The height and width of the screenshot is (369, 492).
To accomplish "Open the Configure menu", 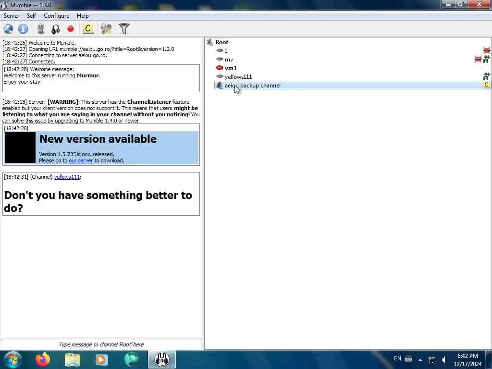I will (57, 16).
